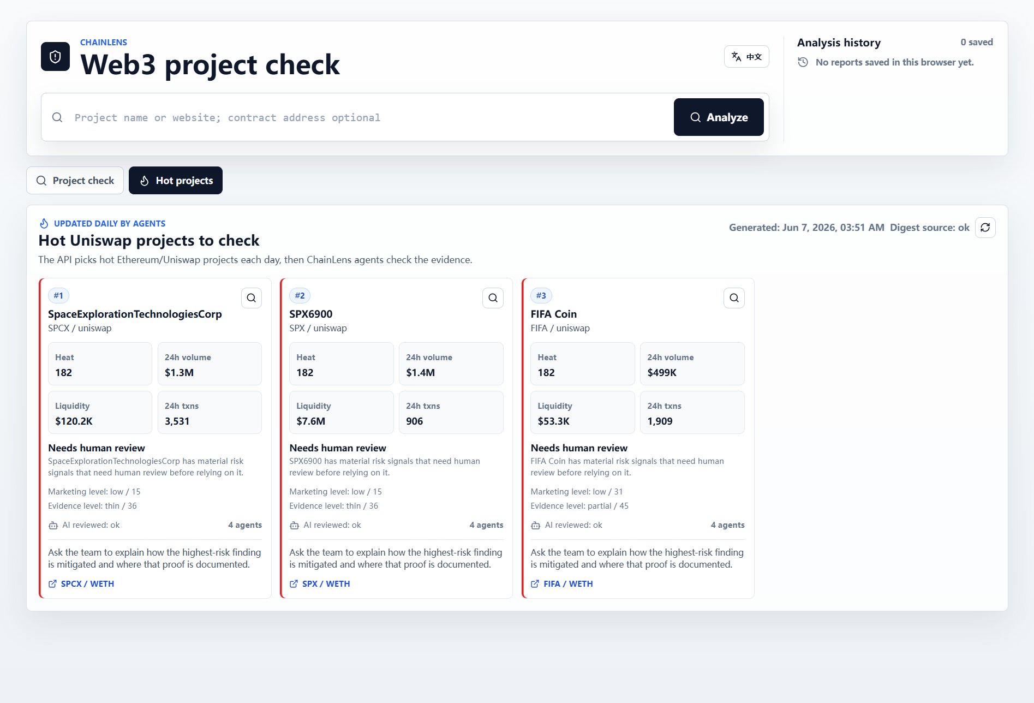Click the $7.6M liquidity value
The height and width of the screenshot is (703, 1034).
coord(310,421)
